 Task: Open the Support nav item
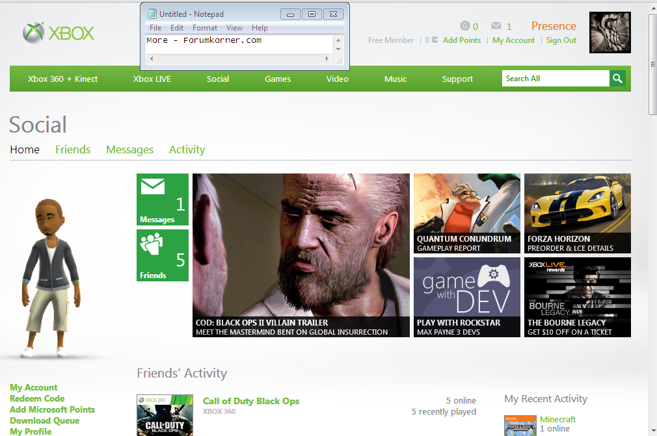pos(457,79)
